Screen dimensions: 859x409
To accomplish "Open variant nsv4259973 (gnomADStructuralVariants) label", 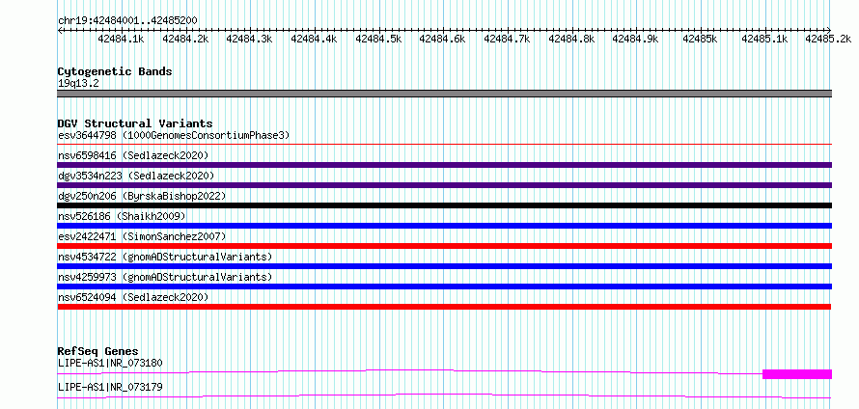I will 165,277.
